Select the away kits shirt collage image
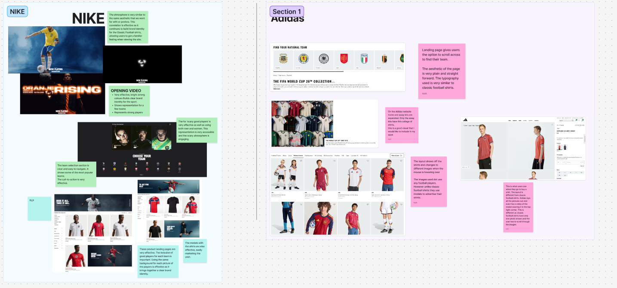The height and width of the screenshot is (288, 617). [x=302, y=124]
